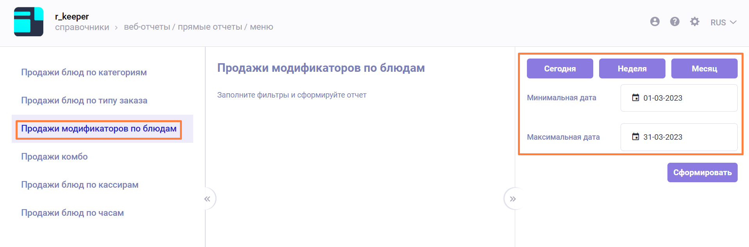The image size is (749, 247).
Task: Select the Месяц period button
Action: 704,69
